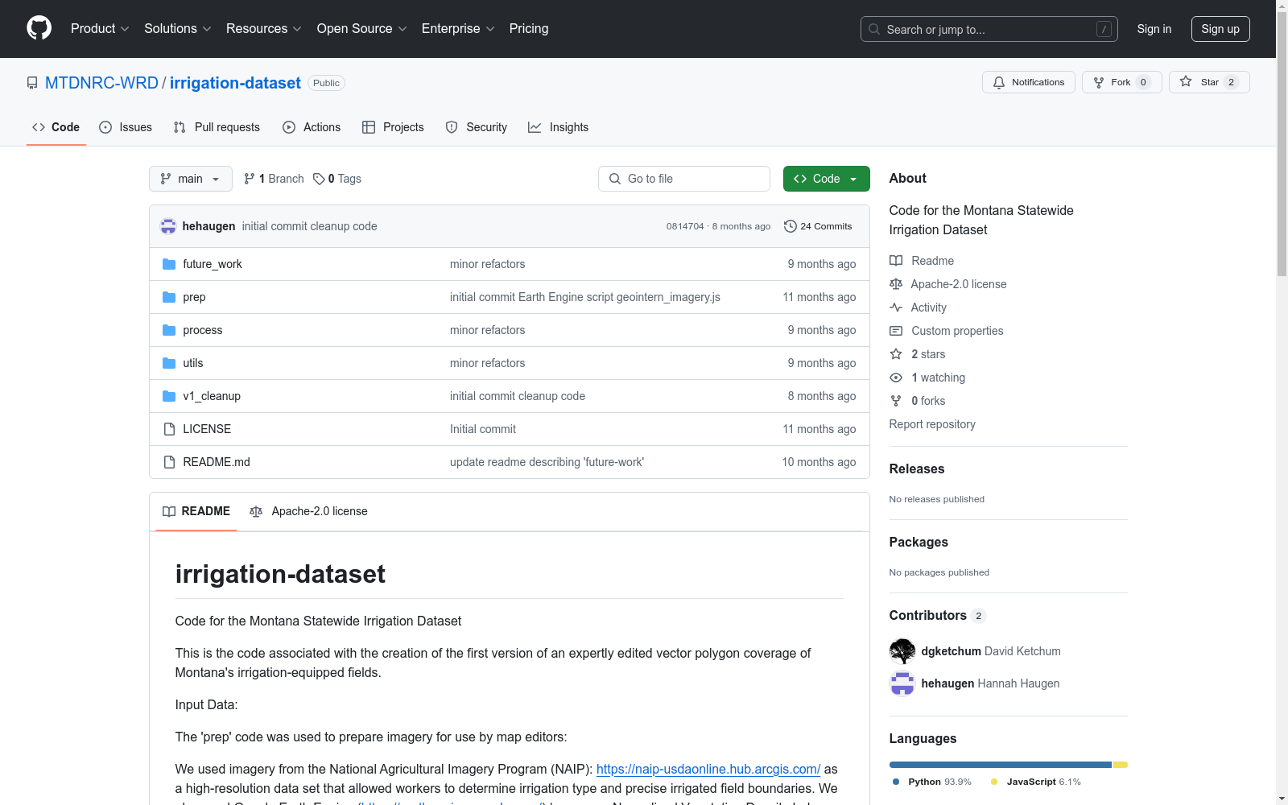Viewport: 1288px width, 805px height.
Task: Open the Actions tab
Action: (x=312, y=127)
